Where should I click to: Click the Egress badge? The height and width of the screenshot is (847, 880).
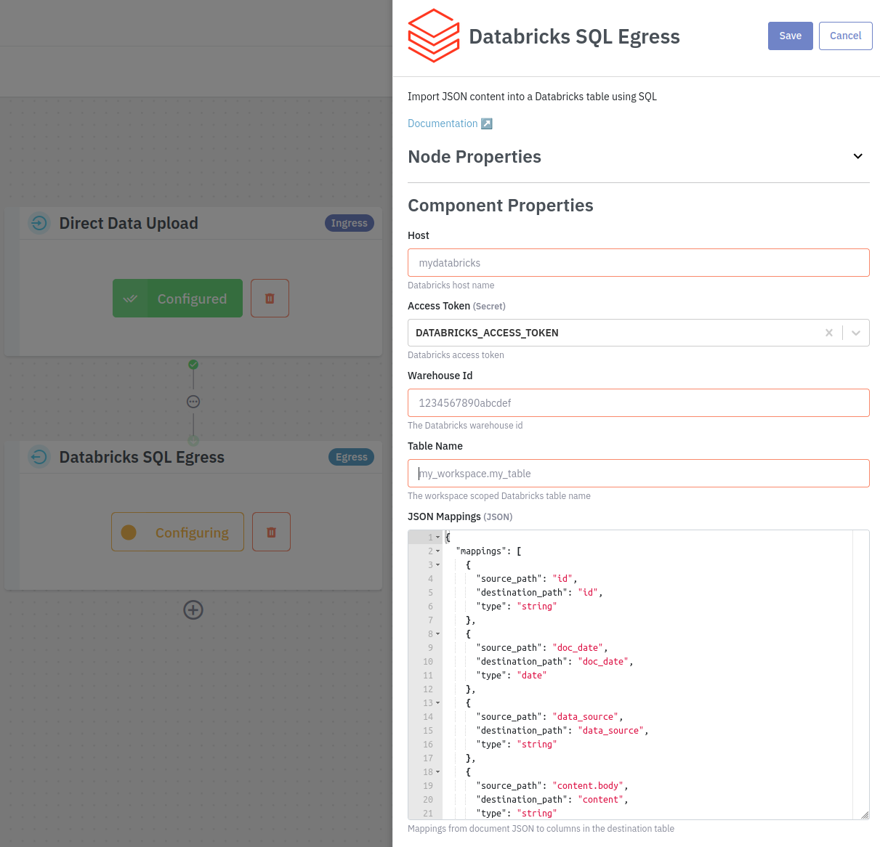(x=352, y=457)
